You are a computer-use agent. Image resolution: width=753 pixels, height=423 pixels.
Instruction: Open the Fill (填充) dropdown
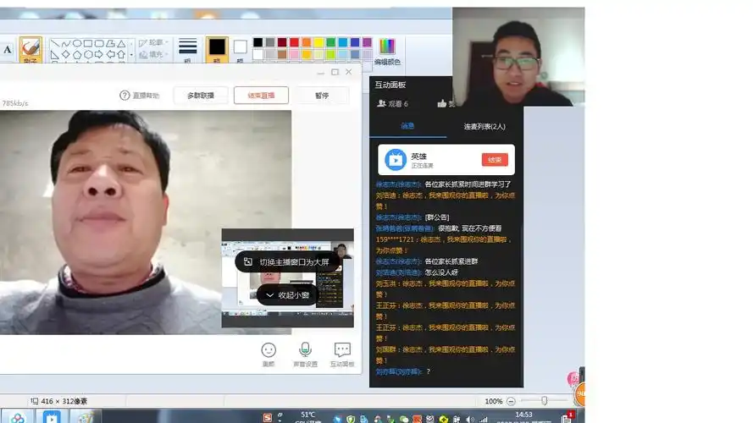point(153,55)
